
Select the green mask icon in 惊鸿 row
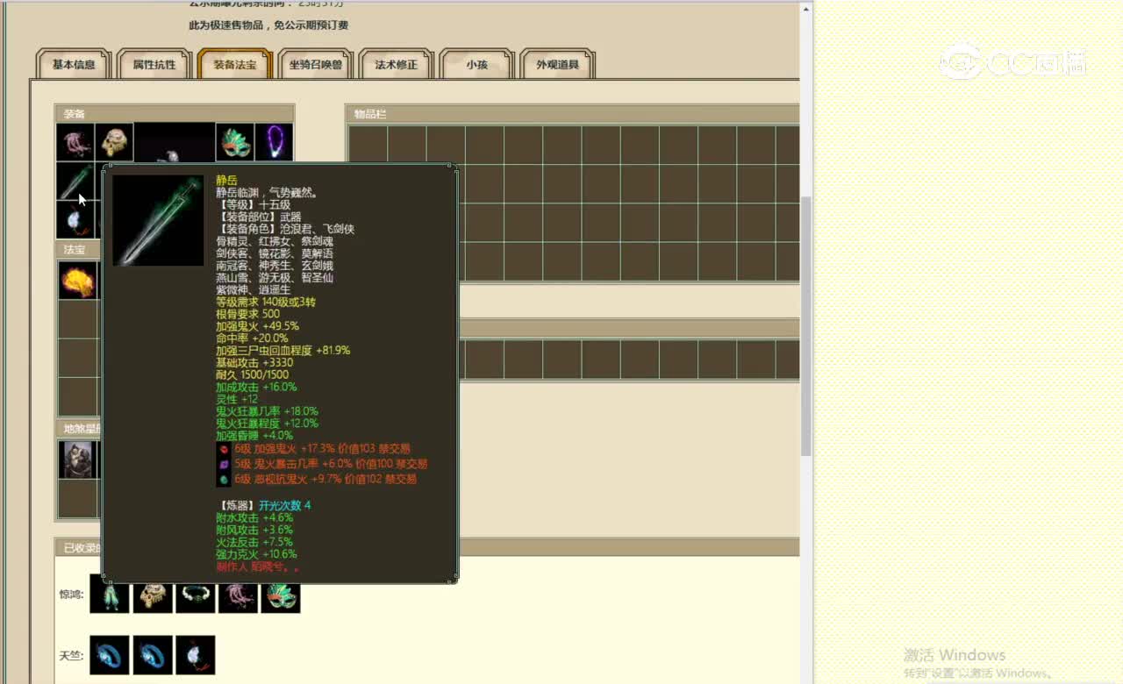(x=281, y=594)
